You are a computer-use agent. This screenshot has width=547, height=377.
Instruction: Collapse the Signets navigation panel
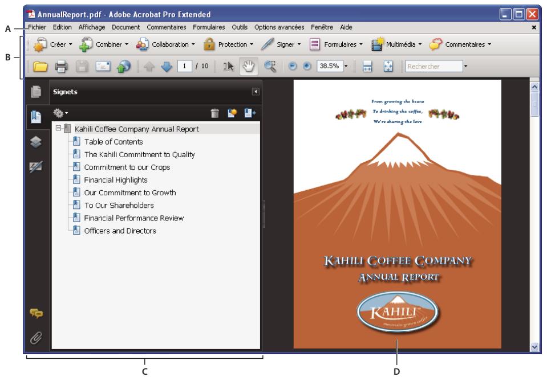point(256,91)
